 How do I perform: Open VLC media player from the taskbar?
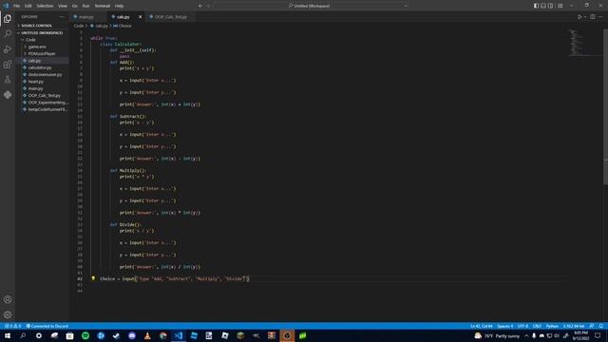point(147,335)
